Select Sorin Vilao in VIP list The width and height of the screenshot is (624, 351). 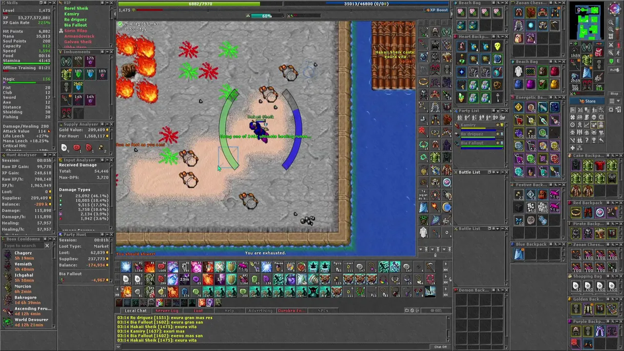[x=76, y=31]
